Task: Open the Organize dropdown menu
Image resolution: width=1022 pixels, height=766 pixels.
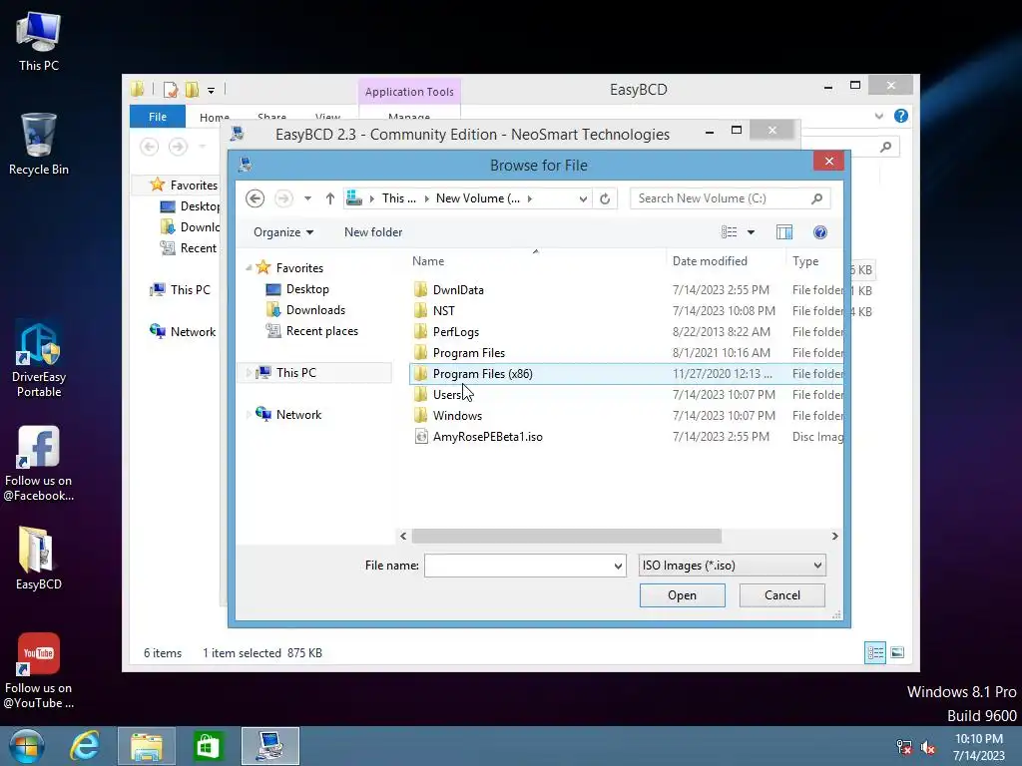Action: coord(282,231)
